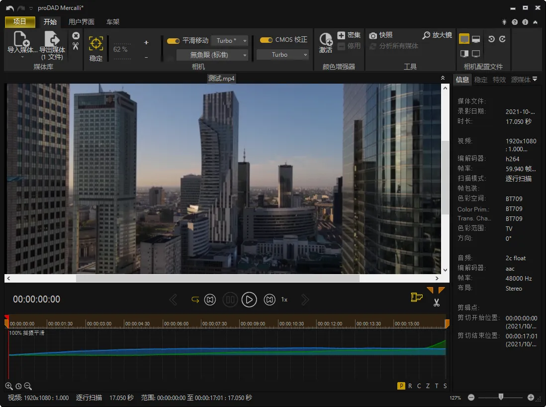Activate the 激活 color enhancer icon
This screenshot has width=546, height=407.
(x=326, y=39)
